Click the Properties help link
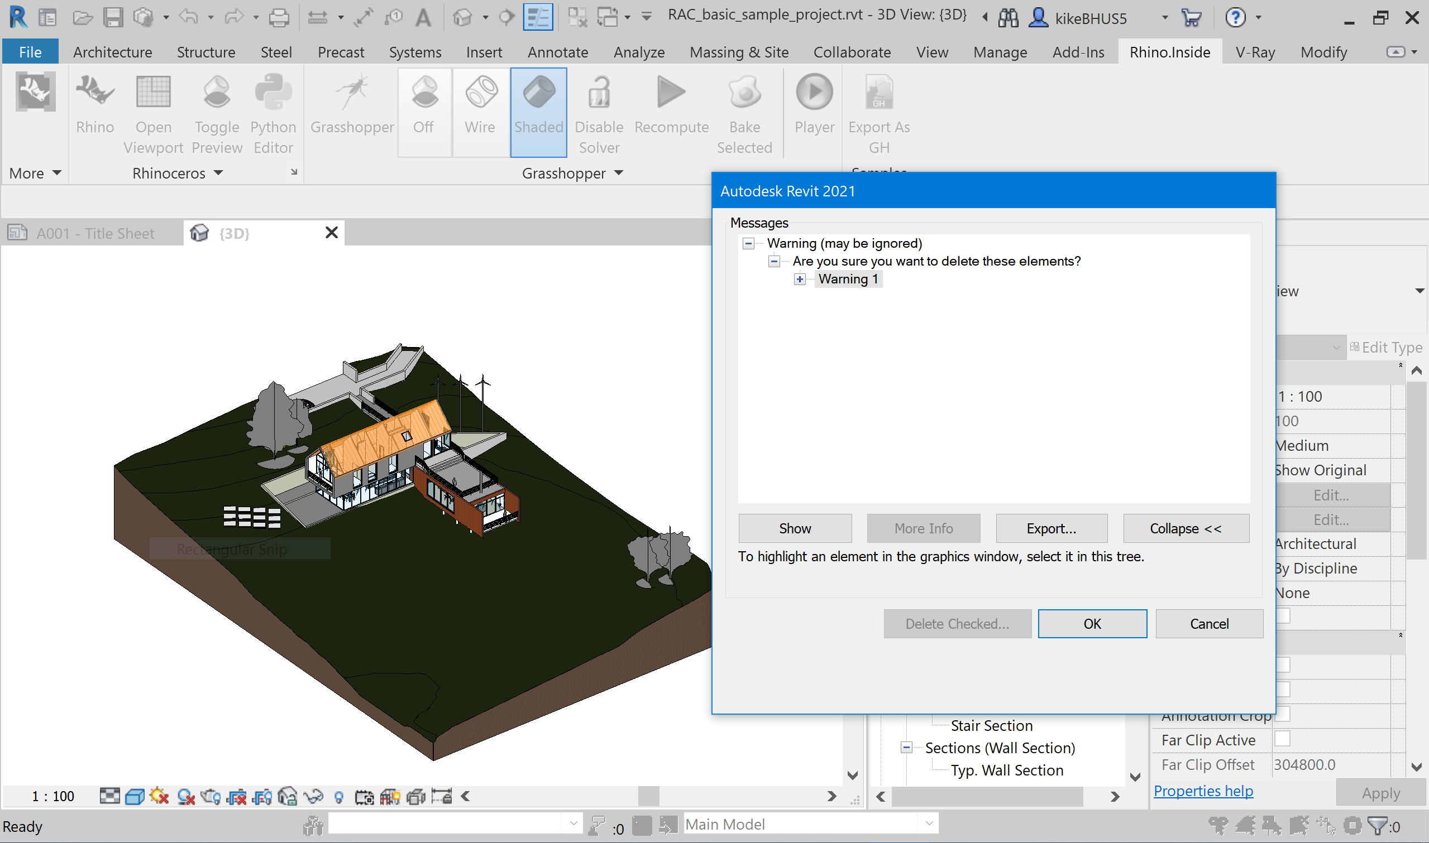The width and height of the screenshot is (1429, 843). click(1203, 790)
